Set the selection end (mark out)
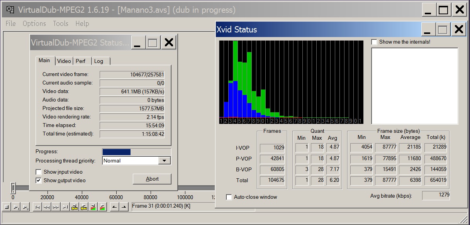This screenshot has width=470, height=225. click(124, 207)
